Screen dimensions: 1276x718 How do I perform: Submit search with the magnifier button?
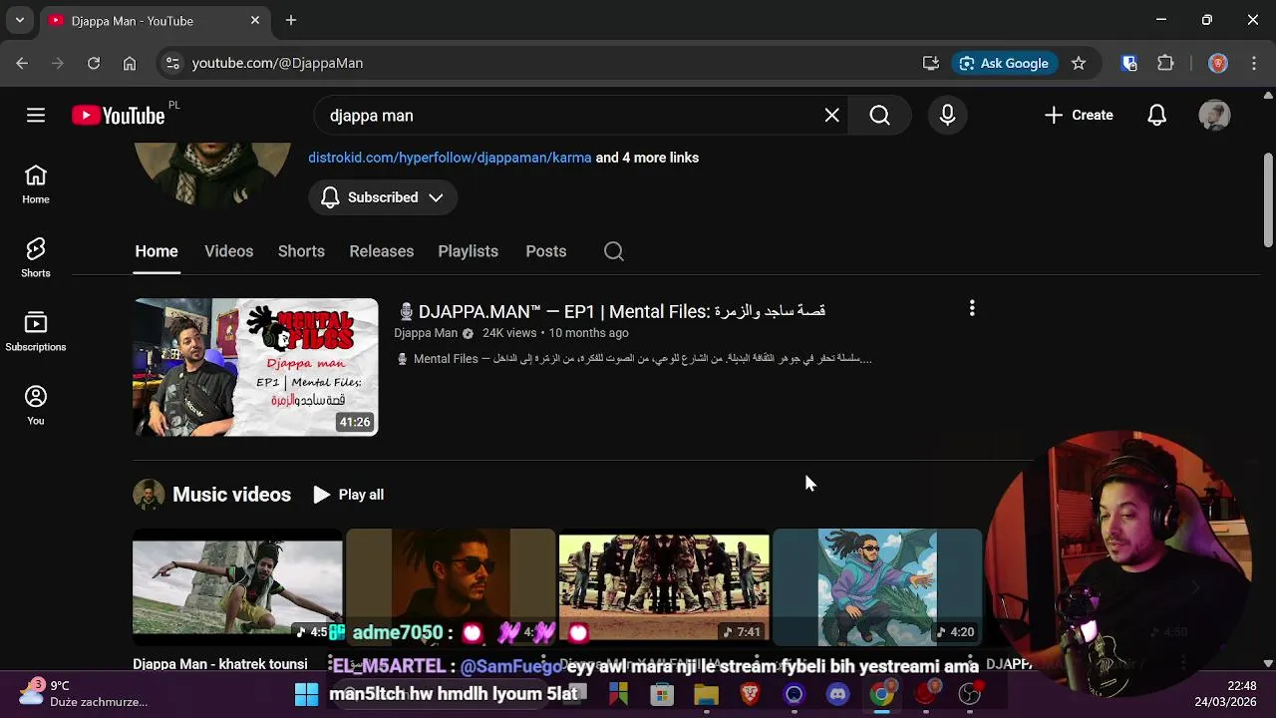879,116
